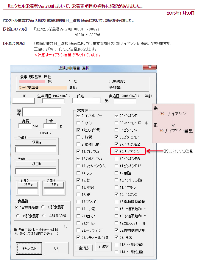198x263 pixels.
Task: Enable the 18.マンガン checkbox
Action: [x=78, y=202]
